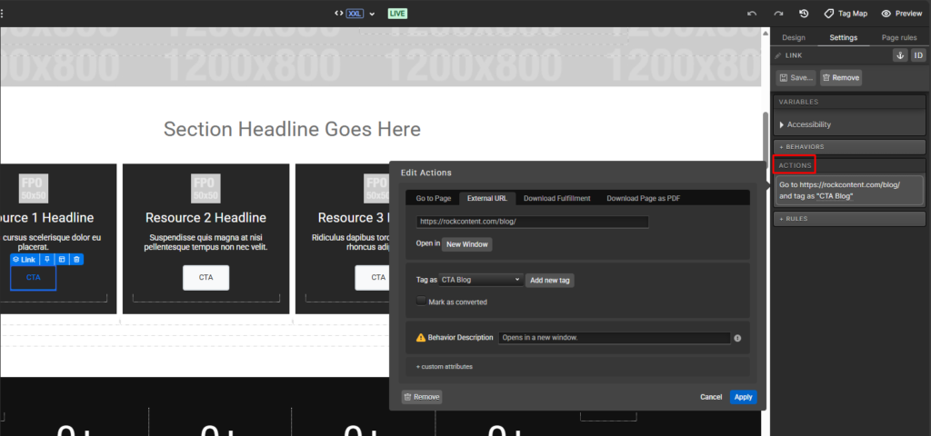Click the Resource 2 Headline text

tap(206, 218)
